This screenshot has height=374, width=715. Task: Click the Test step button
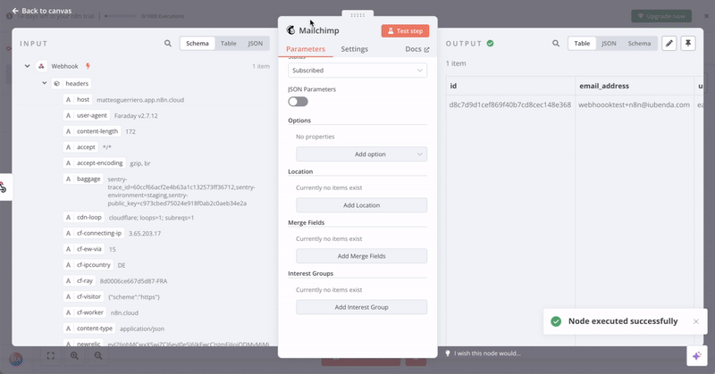click(405, 30)
